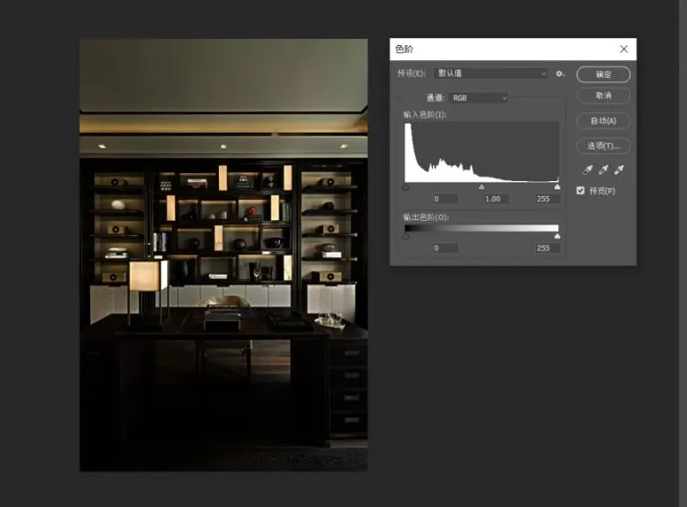
Task: Click the 自动(A) auto button
Action: tap(603, 120)
